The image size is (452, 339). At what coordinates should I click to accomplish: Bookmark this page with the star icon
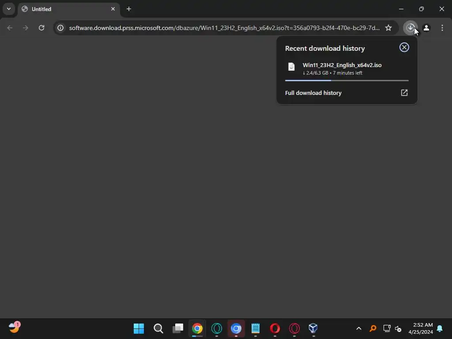tap(388, 28)
